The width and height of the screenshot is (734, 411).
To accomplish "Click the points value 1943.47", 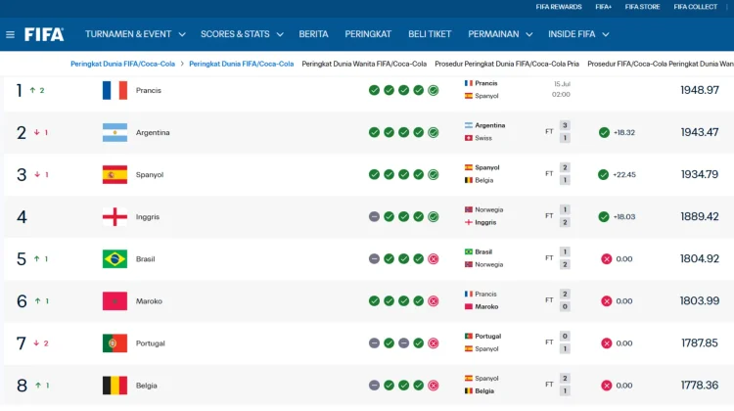I will click(700, 132).
